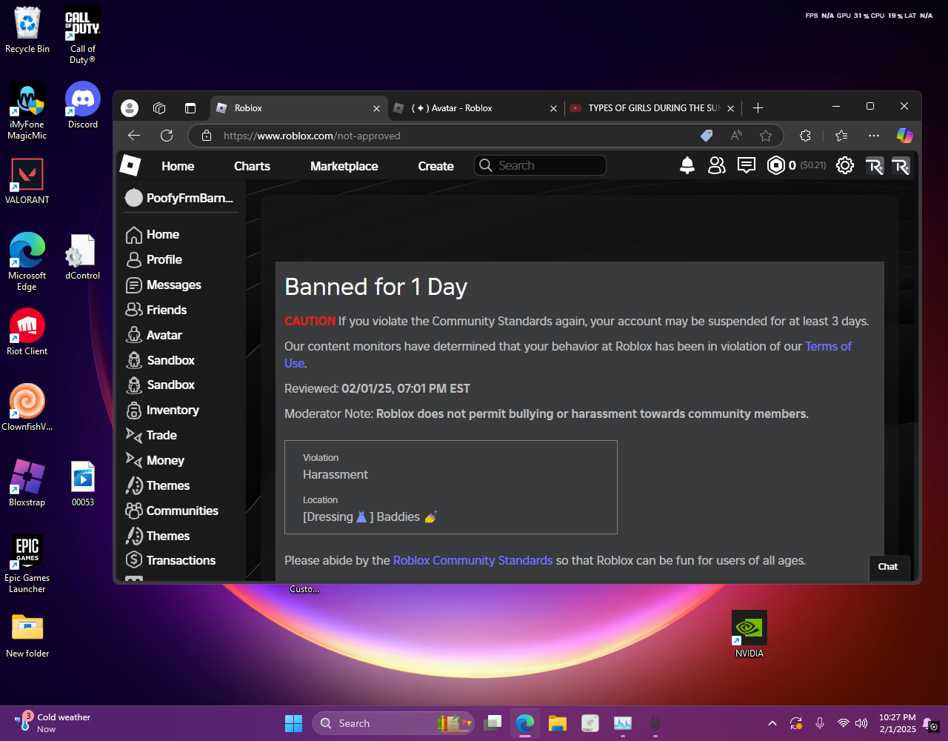This screenshot has height=741, width=948.
Task: Follow the Terms of Use link
Action: [828, 346]
